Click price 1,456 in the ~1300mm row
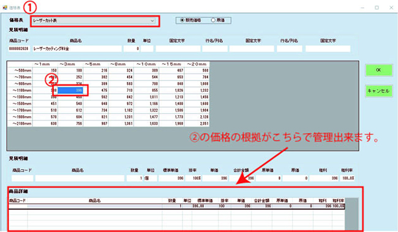 point(197,97)
